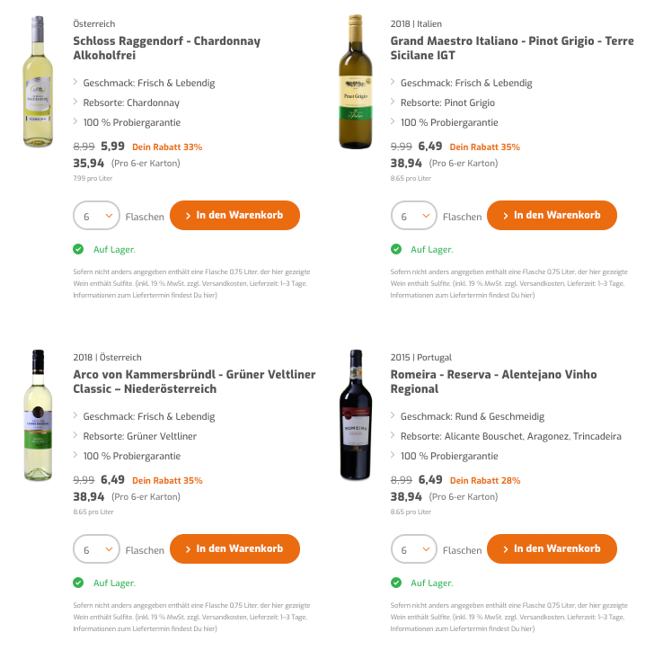Image resolution: width=663 pixels, height=650 pixels.
Task: Click the Arco von Kammersbründl bottle image
Action: pos(38,414)
